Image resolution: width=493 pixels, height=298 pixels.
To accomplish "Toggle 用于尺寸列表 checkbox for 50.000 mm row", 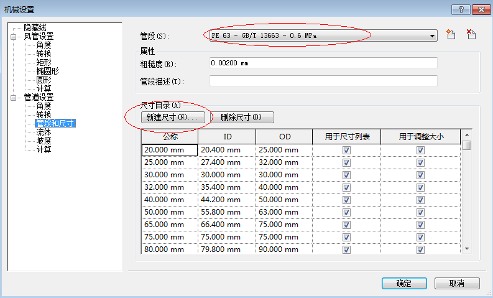I will [346, 212].
